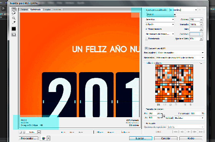
Task: Click the browser preview globe icon
Action: coord(44,138)
